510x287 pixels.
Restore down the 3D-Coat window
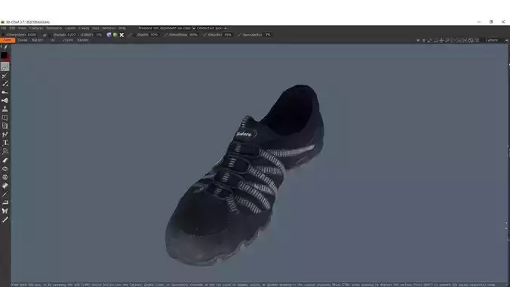pos(491,22)
